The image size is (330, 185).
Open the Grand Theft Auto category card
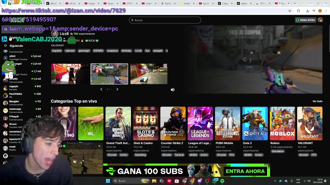118,124
